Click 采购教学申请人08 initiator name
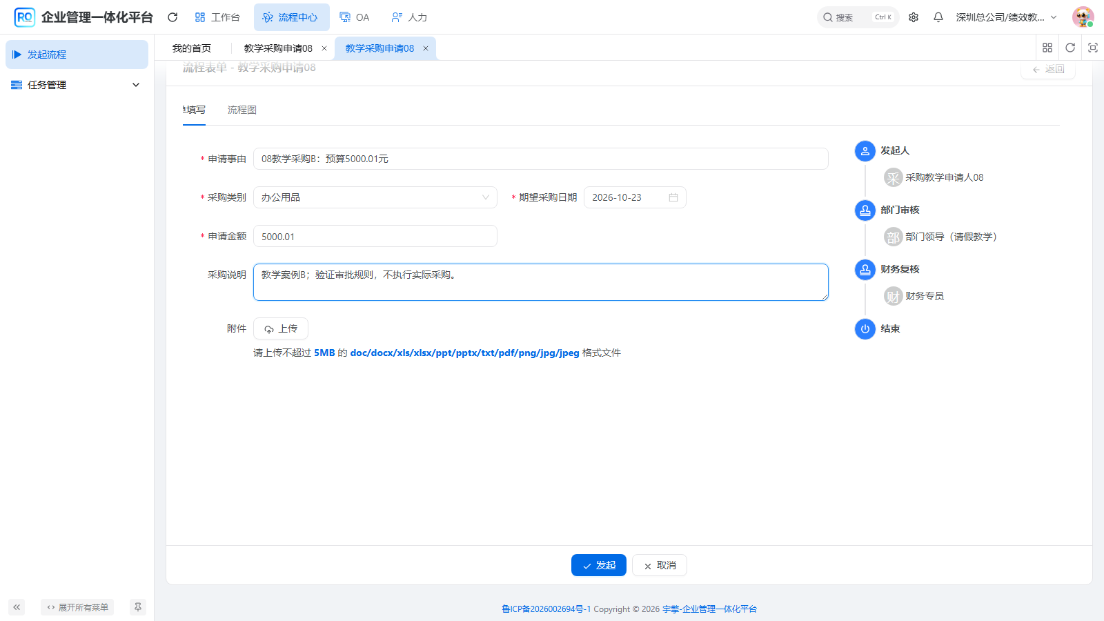This screenshot has width=1104, height=621. [945, 177]
